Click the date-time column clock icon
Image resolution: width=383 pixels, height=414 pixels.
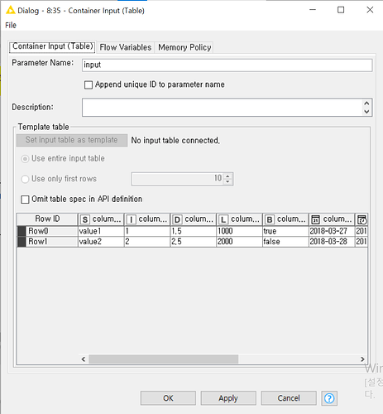(x=361, y=219)
